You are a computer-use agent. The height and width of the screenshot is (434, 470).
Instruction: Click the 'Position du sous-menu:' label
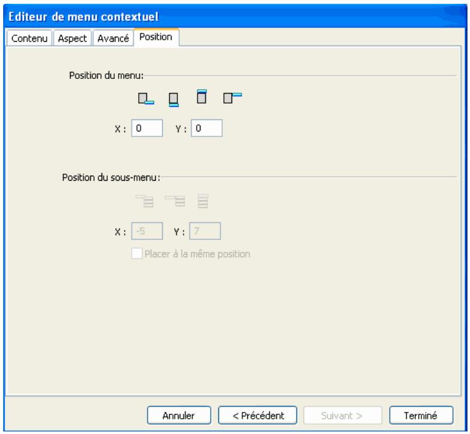(x=111, y=178)
